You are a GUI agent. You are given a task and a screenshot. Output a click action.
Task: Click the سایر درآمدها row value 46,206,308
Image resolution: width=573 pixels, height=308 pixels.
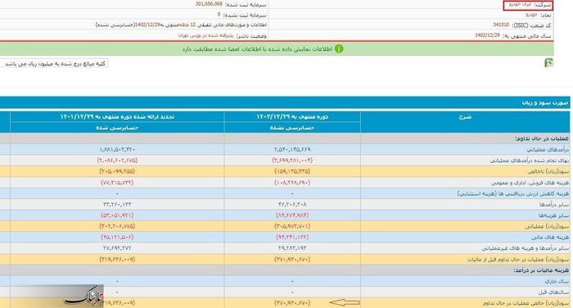(x=292, y=205)
